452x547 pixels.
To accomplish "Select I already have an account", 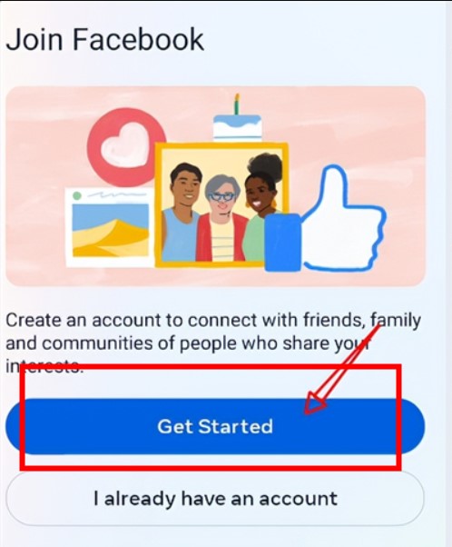I will click(215, 498).
